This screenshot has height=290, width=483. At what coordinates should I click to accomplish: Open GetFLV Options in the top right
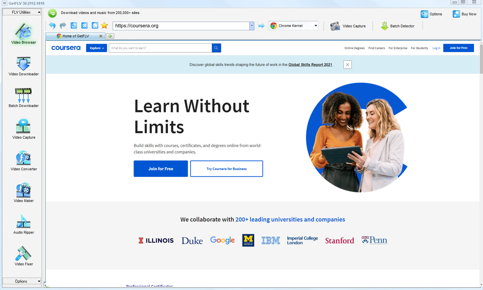click(431, 14)
